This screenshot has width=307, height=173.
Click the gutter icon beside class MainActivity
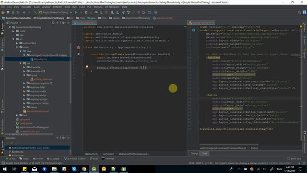click(x=78, y=47)
